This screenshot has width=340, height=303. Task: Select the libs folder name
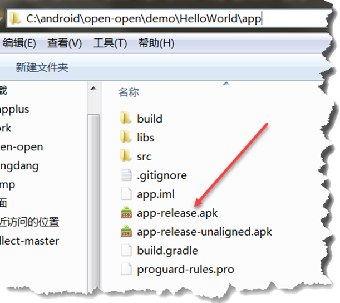coord(145,138)
